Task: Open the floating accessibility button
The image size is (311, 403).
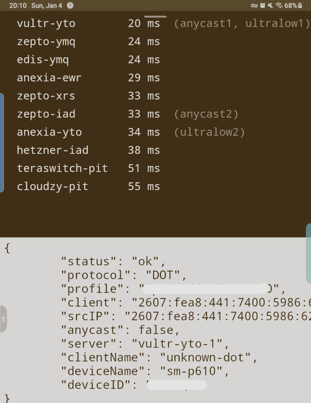Action: (x=3, y=319)
